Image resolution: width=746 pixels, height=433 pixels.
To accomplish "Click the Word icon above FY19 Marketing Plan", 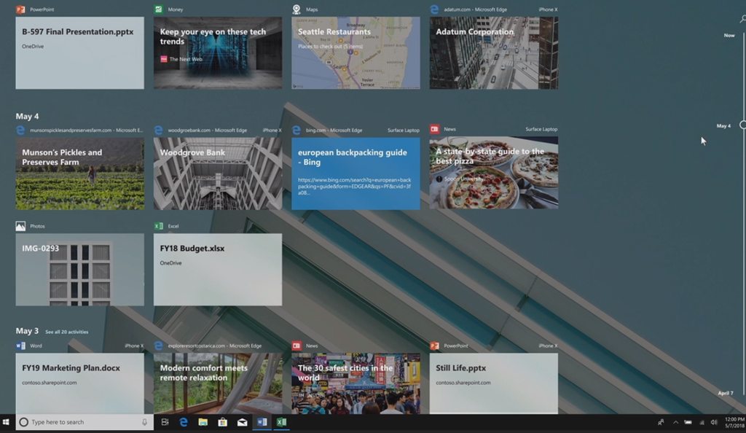I will pos(20,346).
